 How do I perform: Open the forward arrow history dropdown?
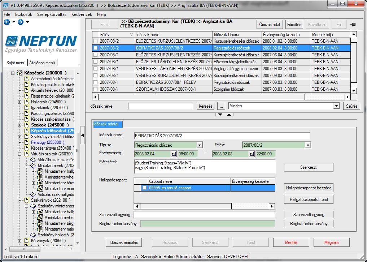pos(27,22)
